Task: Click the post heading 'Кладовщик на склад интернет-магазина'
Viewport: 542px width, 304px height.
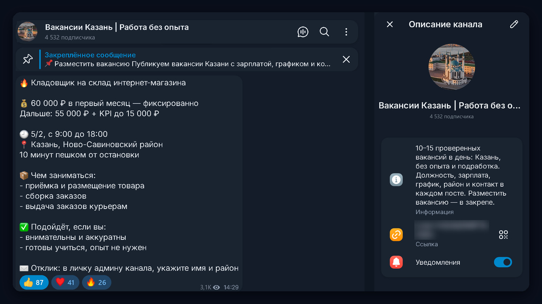Action: pos(108,83)
